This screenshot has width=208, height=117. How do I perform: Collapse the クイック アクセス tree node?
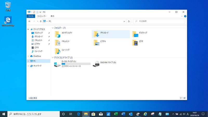pos(28,29)
